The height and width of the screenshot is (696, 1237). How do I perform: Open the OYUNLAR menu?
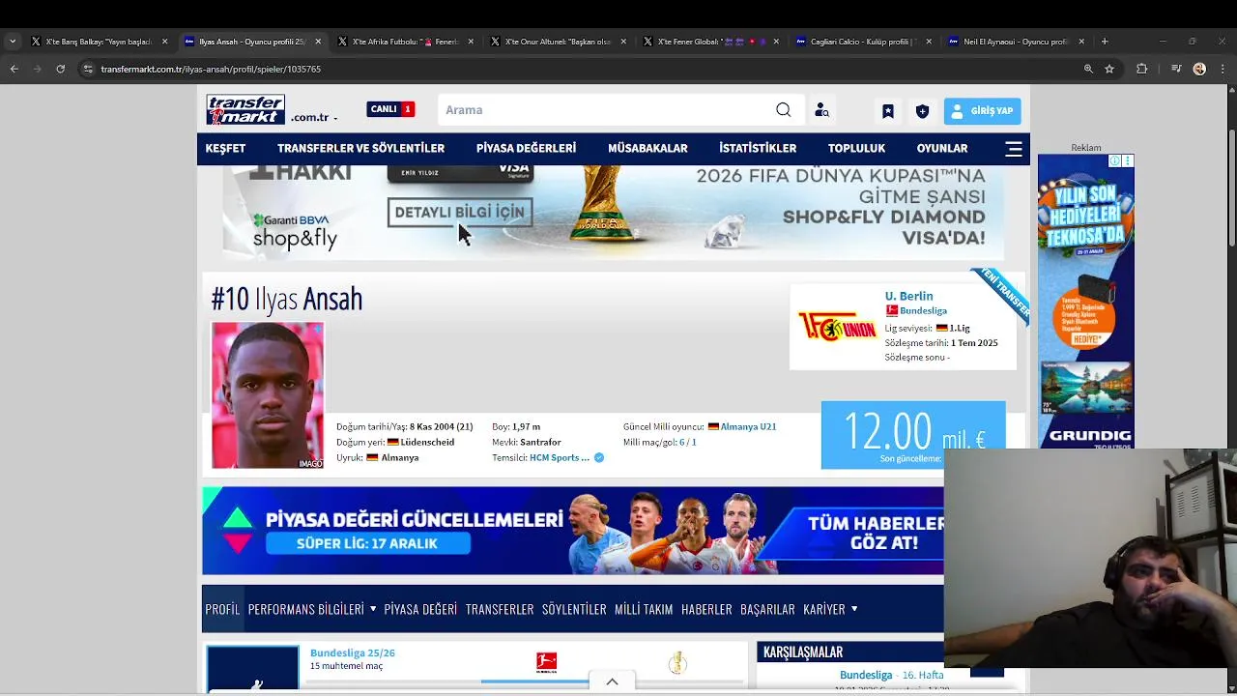pos(942,148)
